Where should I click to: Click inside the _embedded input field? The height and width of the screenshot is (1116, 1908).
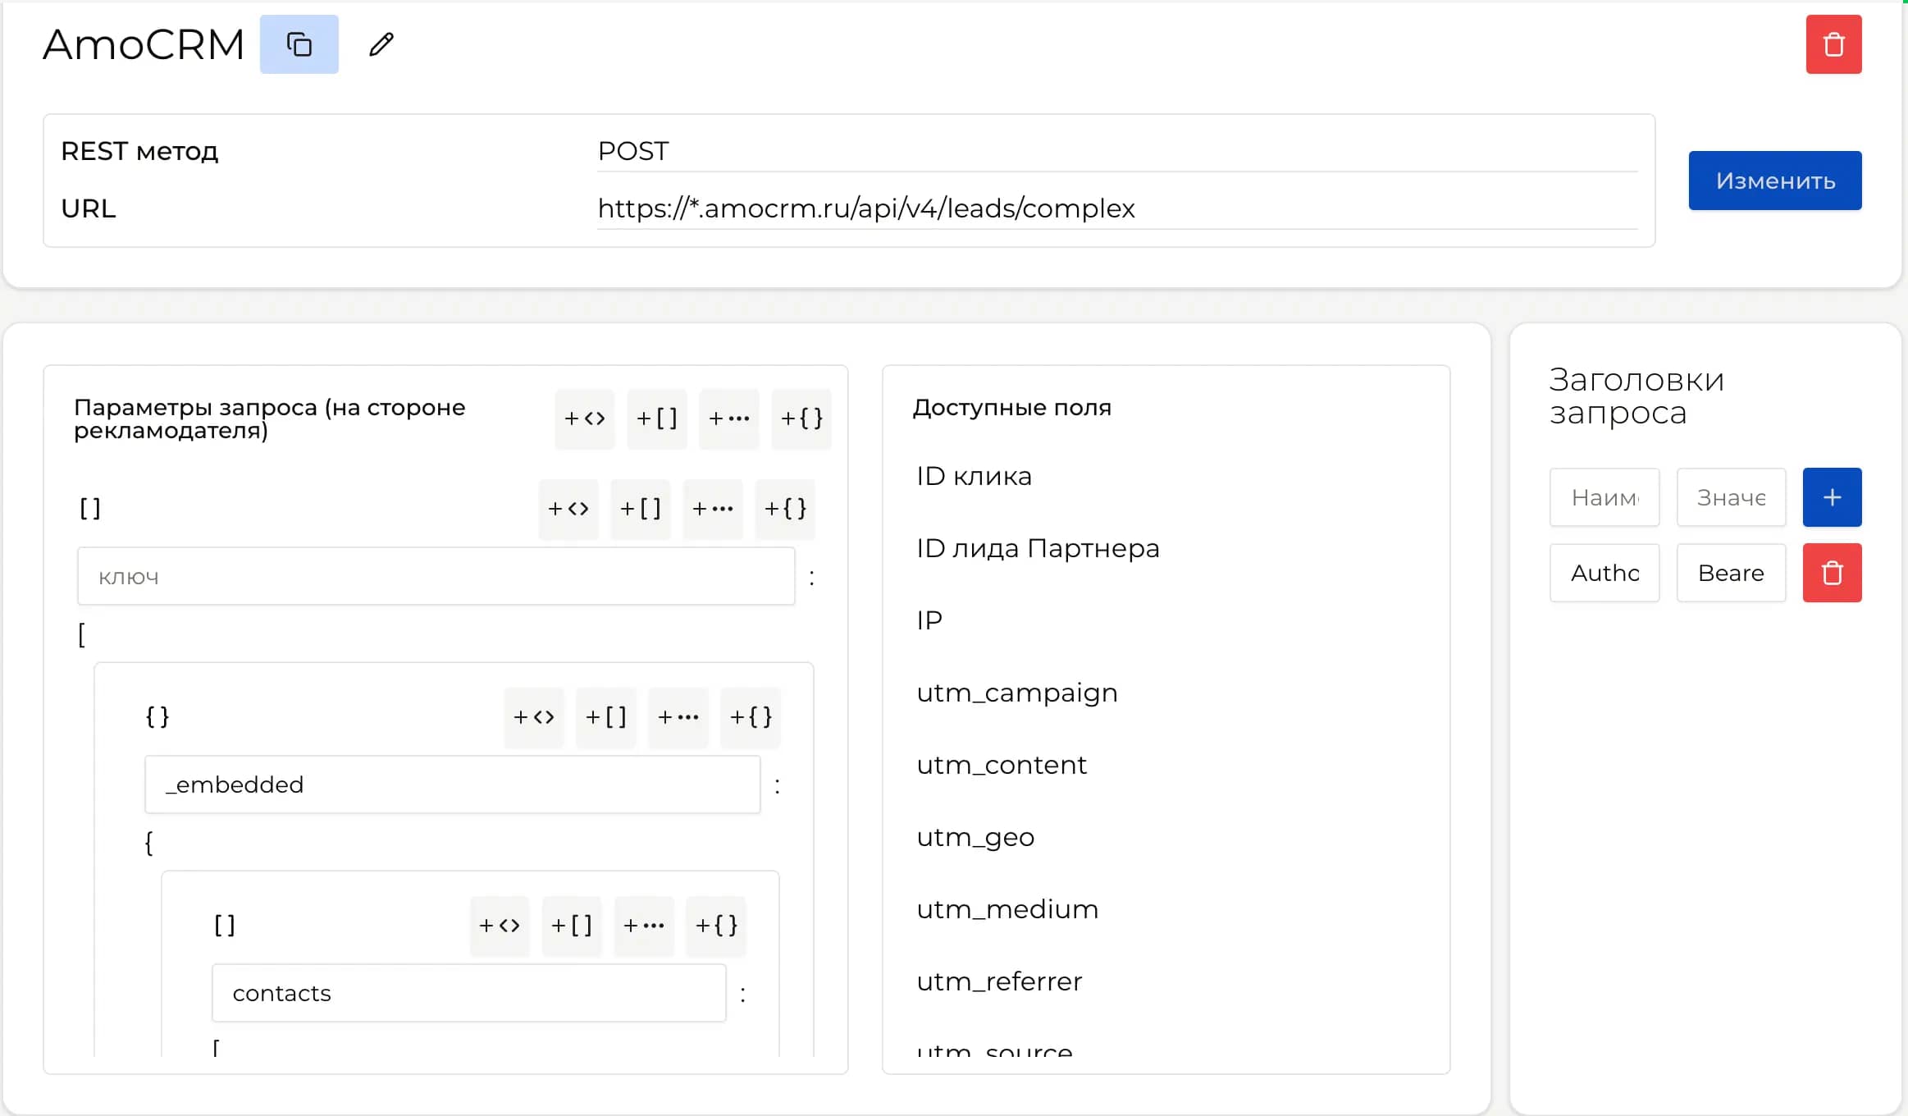453,784
